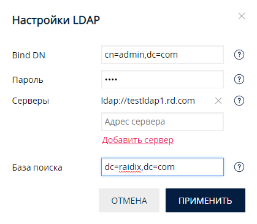The height and width of the screenshot is (224, 257).
Task: Focus the База поиска text field
Action: (163, 167)
